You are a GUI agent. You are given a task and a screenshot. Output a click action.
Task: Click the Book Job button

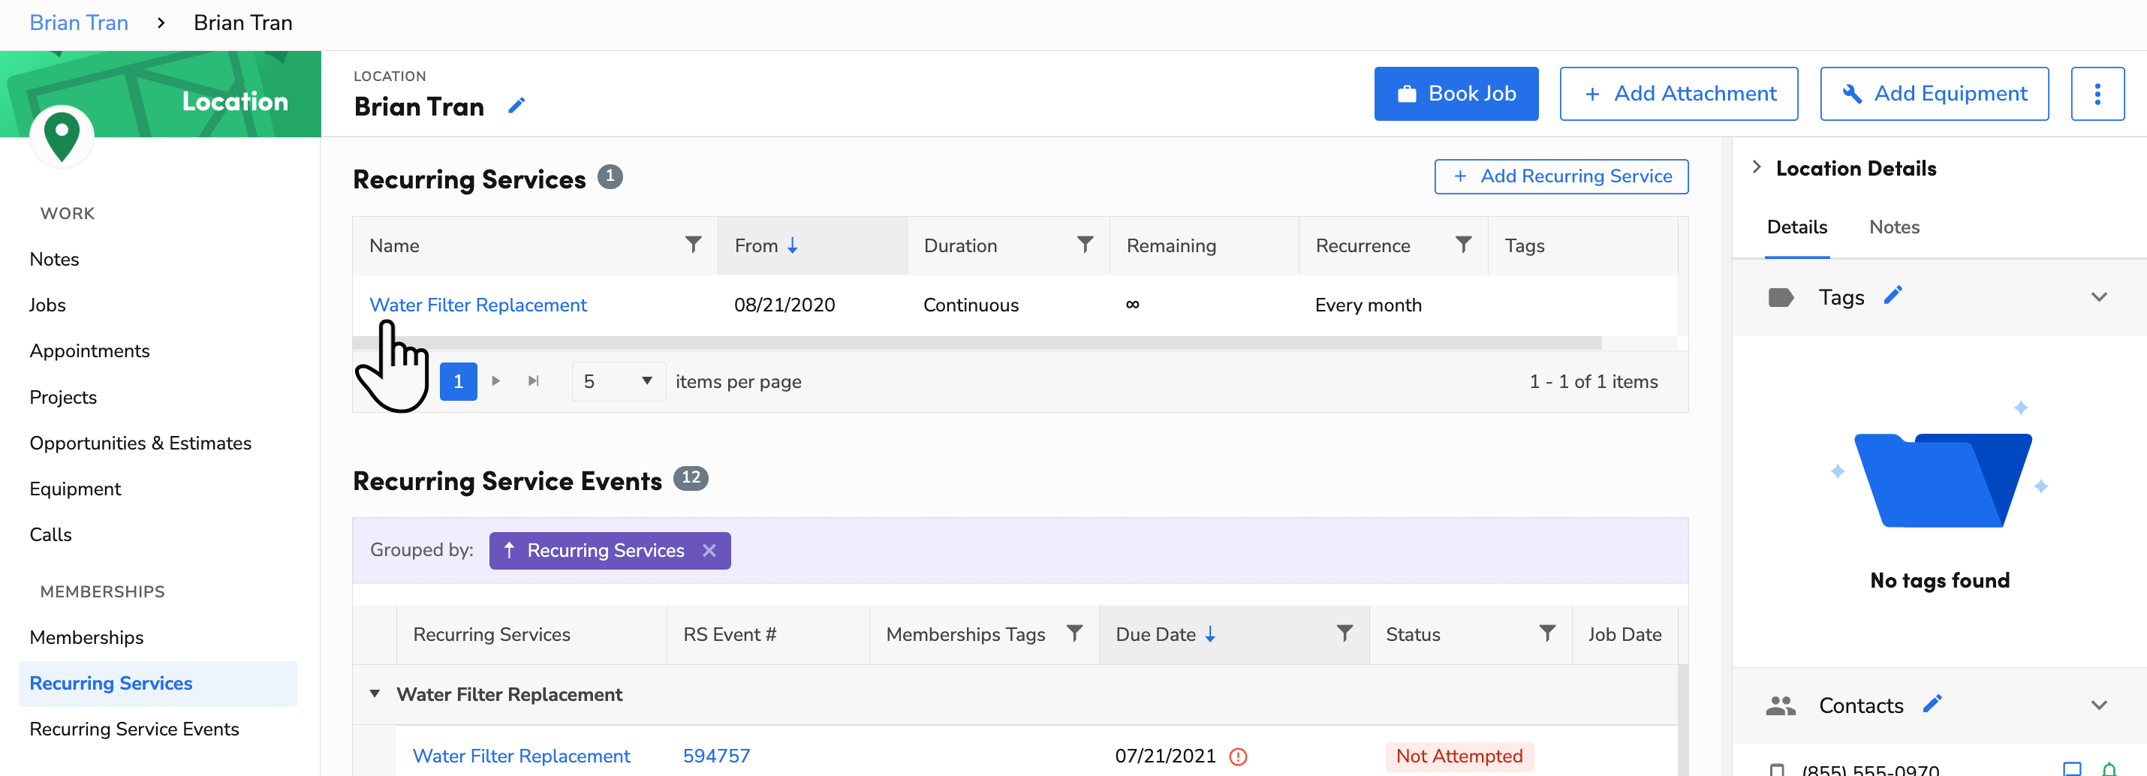[x=1456, y=93]
